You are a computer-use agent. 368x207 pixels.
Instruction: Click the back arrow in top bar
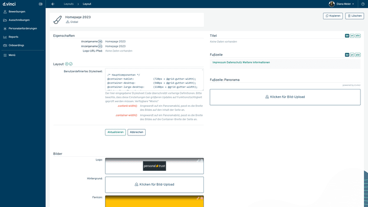(53, 4)
